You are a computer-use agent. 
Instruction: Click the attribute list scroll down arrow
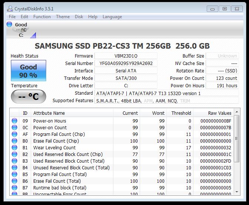[x=237, y=192]
